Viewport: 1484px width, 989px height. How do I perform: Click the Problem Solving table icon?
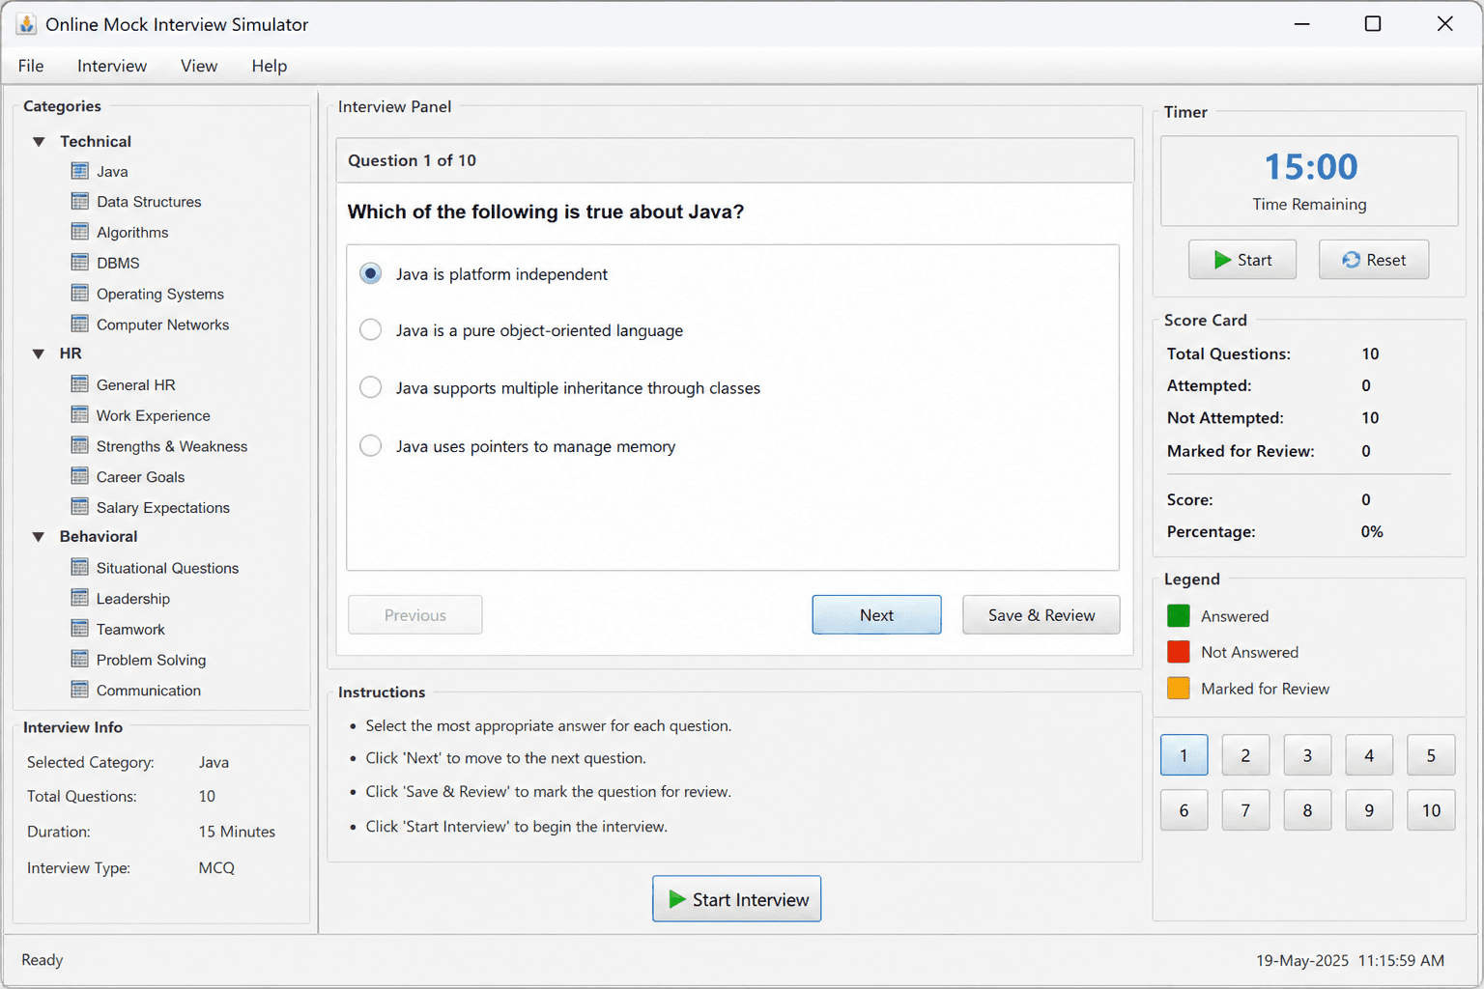[x=80, y=659]
